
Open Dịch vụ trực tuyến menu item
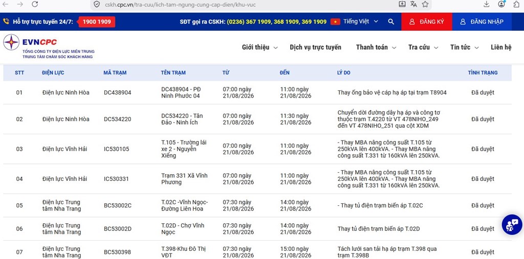click(315, 48)
